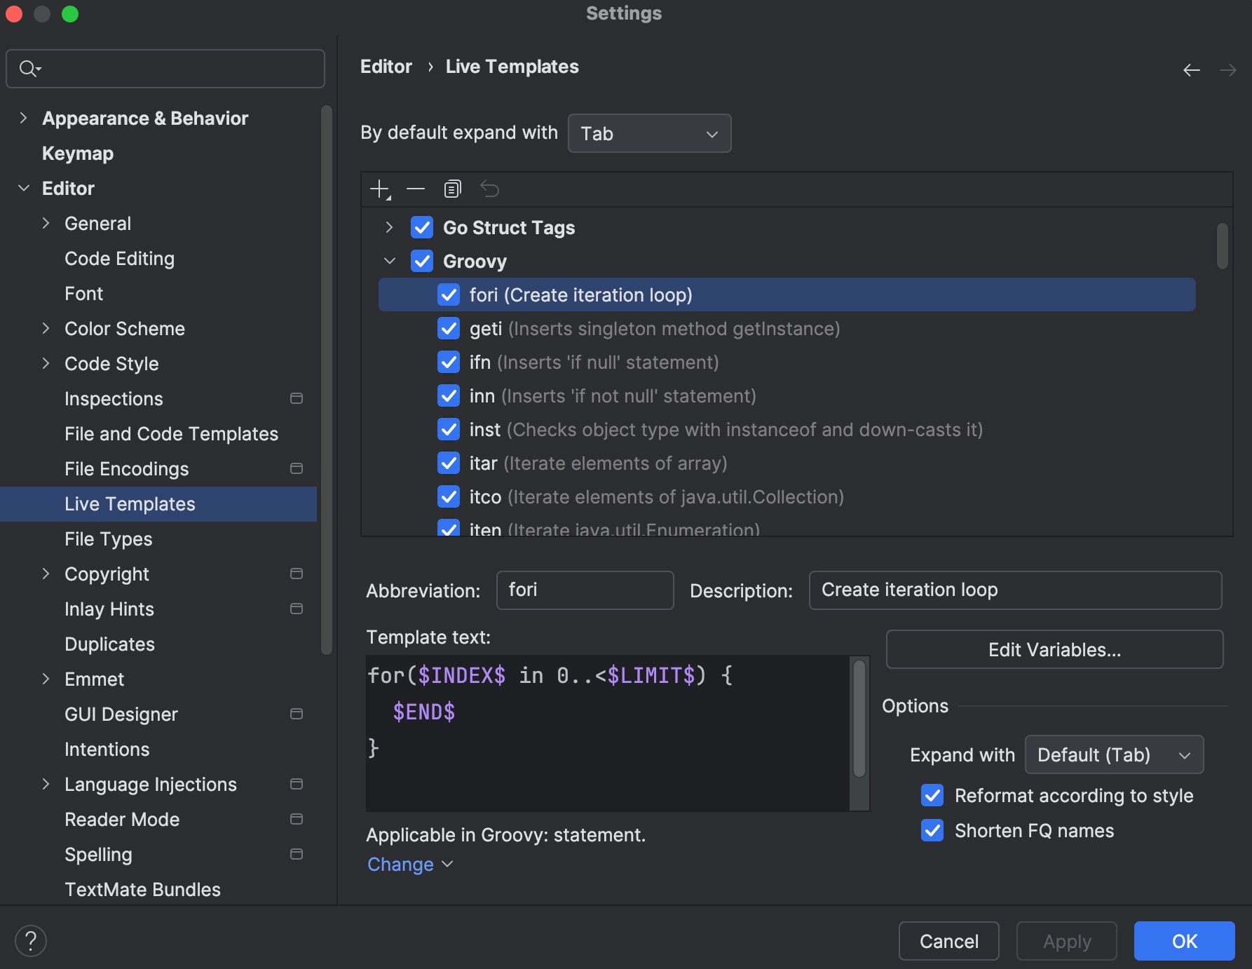
Task: Click the Edit Variables button
Action: point(1054,649)
